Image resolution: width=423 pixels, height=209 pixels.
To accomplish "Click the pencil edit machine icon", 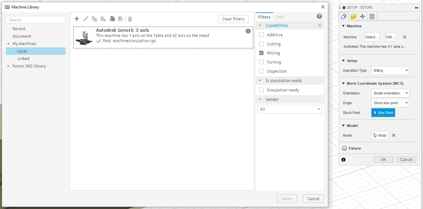I will (x=86, y=19).
